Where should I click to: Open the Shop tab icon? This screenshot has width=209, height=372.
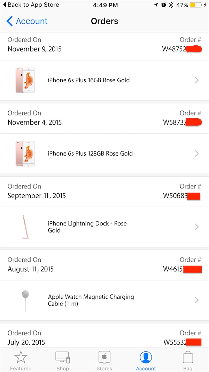tap(63, 358)
